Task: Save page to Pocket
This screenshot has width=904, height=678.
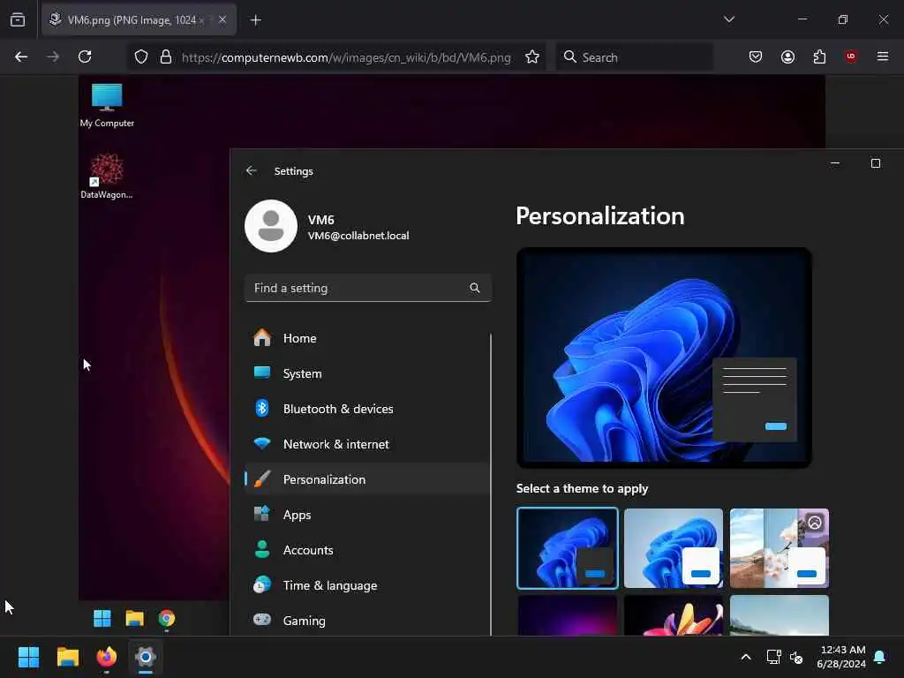Action: click(756, 56)
